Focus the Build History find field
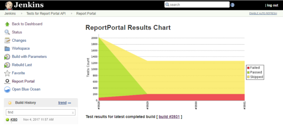 click(x=41, y=112)
